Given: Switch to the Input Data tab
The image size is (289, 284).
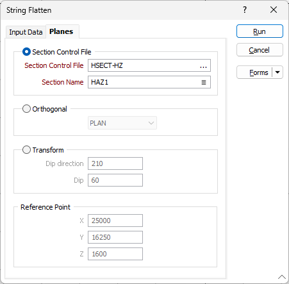Looking at the screenshot, I should [x=26, y=32].
